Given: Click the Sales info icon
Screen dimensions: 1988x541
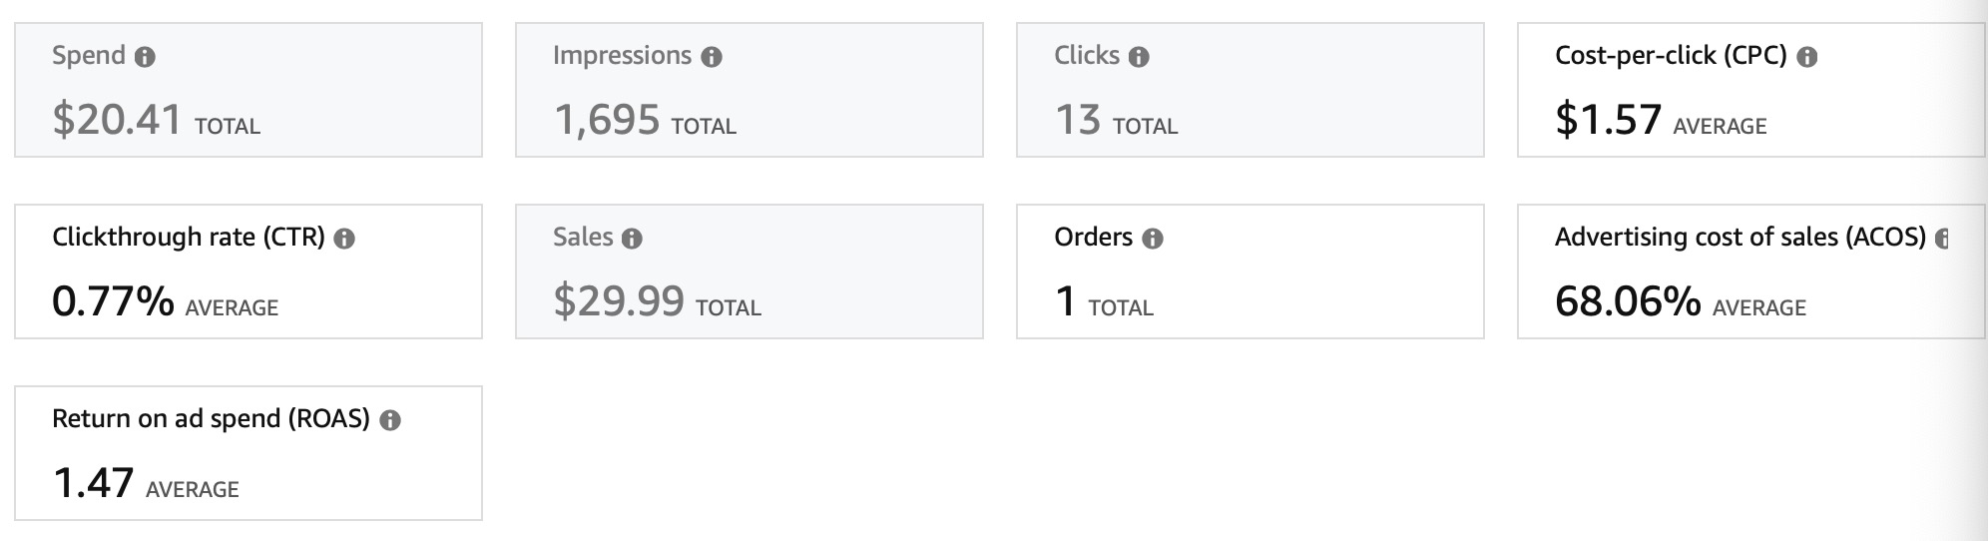Looking at the screenshot, I should click(632, 239).
